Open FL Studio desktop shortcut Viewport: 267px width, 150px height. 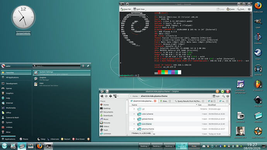coord(258,84)
